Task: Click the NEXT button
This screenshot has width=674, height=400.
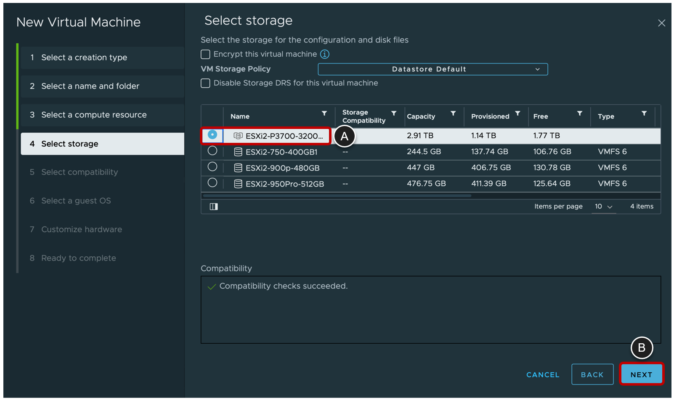Action: (x=641, y=374)
